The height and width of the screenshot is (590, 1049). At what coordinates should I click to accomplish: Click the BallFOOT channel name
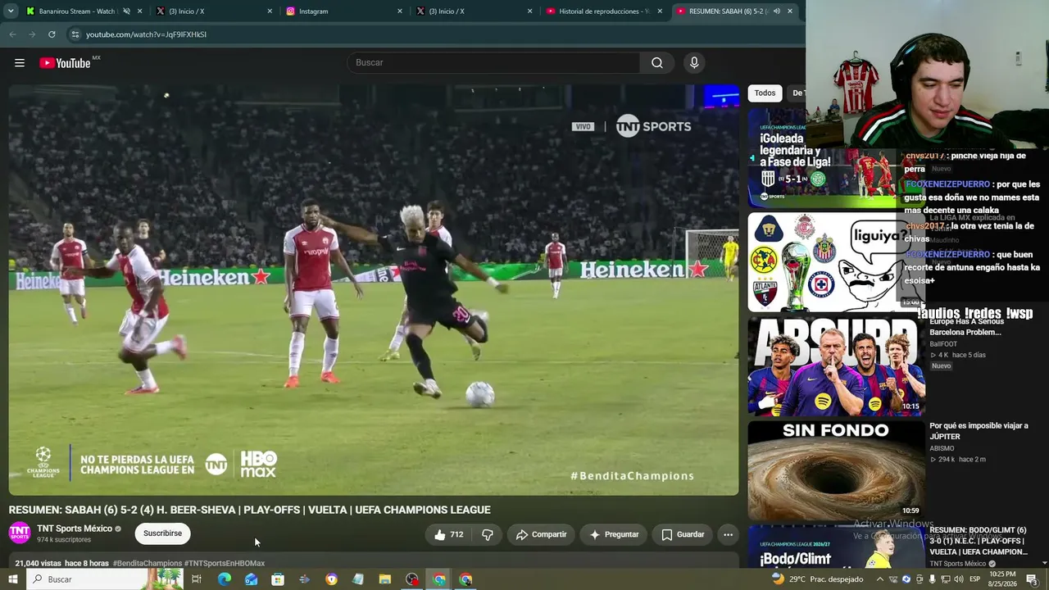tap(943, 344)
